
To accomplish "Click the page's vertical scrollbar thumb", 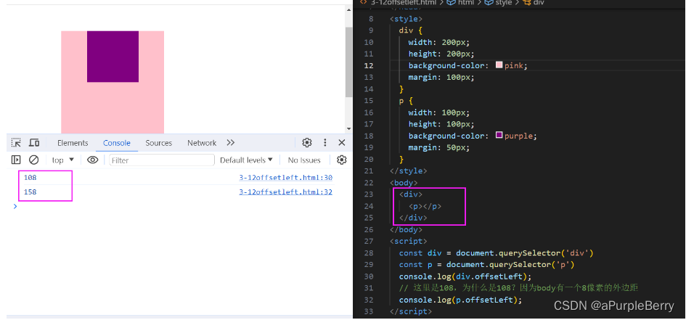I will [x=348, y=62].
